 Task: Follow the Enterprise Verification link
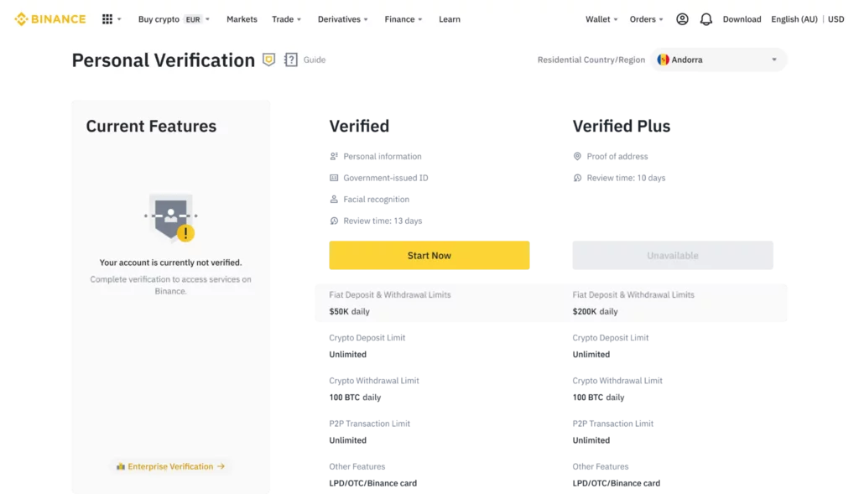(x=171, y=466)
